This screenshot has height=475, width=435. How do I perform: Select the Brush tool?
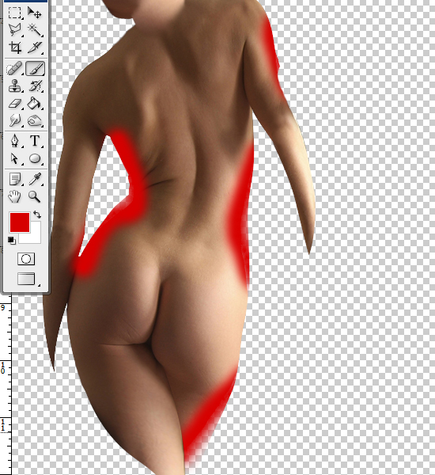point(35,68)
